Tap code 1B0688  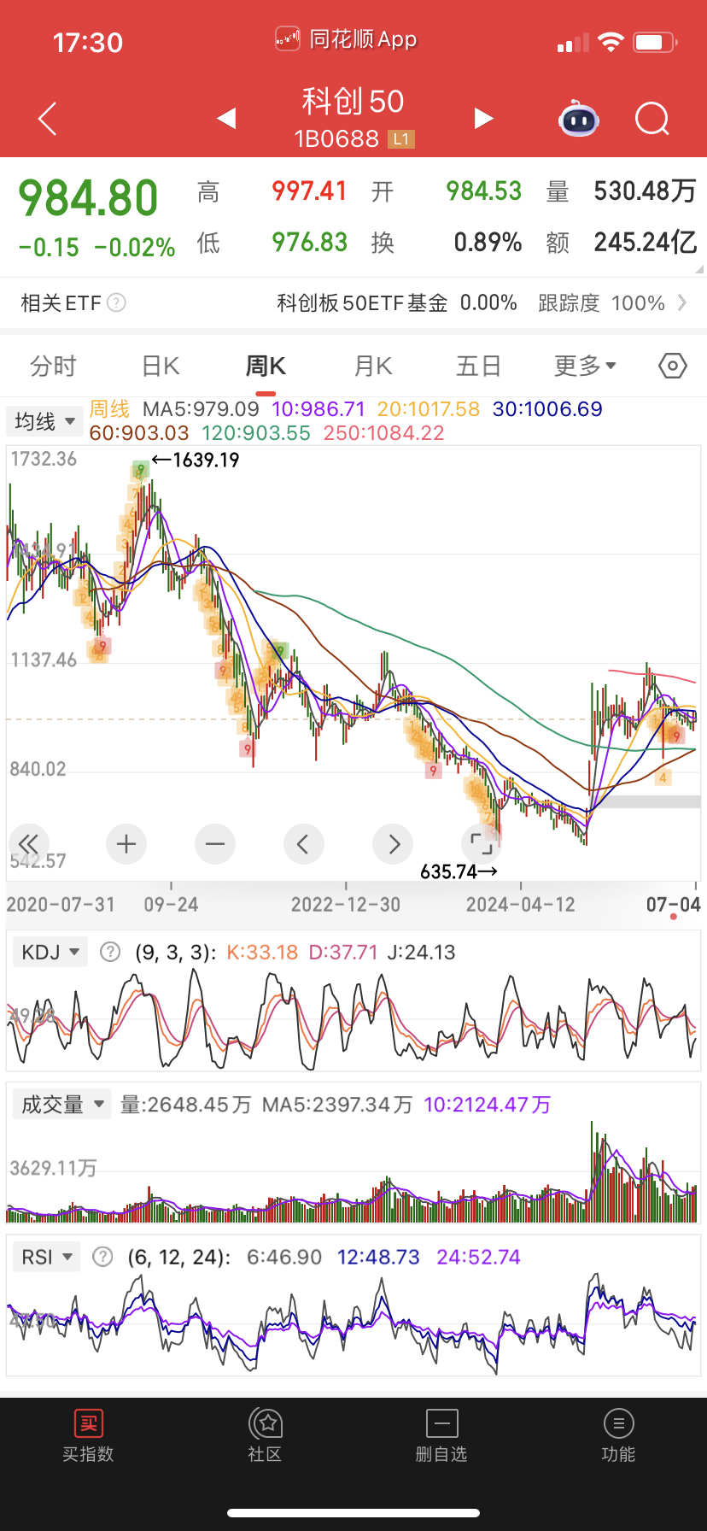click(336, 138)
